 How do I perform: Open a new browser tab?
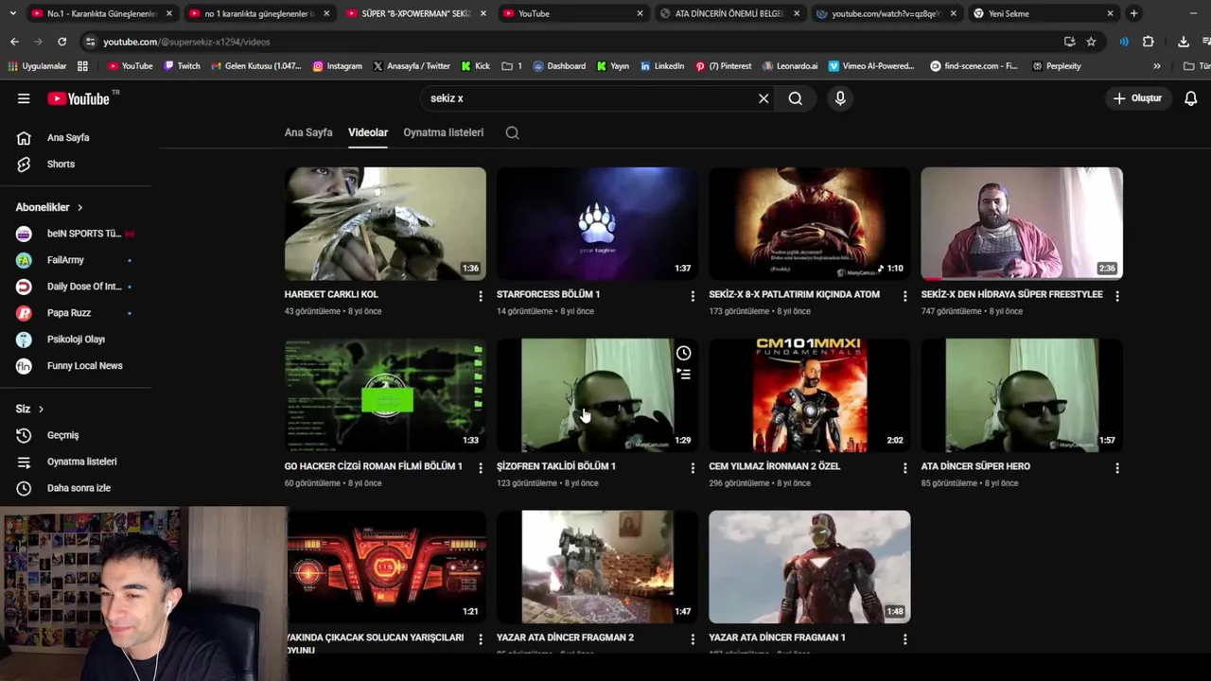tap(1133, 13)
